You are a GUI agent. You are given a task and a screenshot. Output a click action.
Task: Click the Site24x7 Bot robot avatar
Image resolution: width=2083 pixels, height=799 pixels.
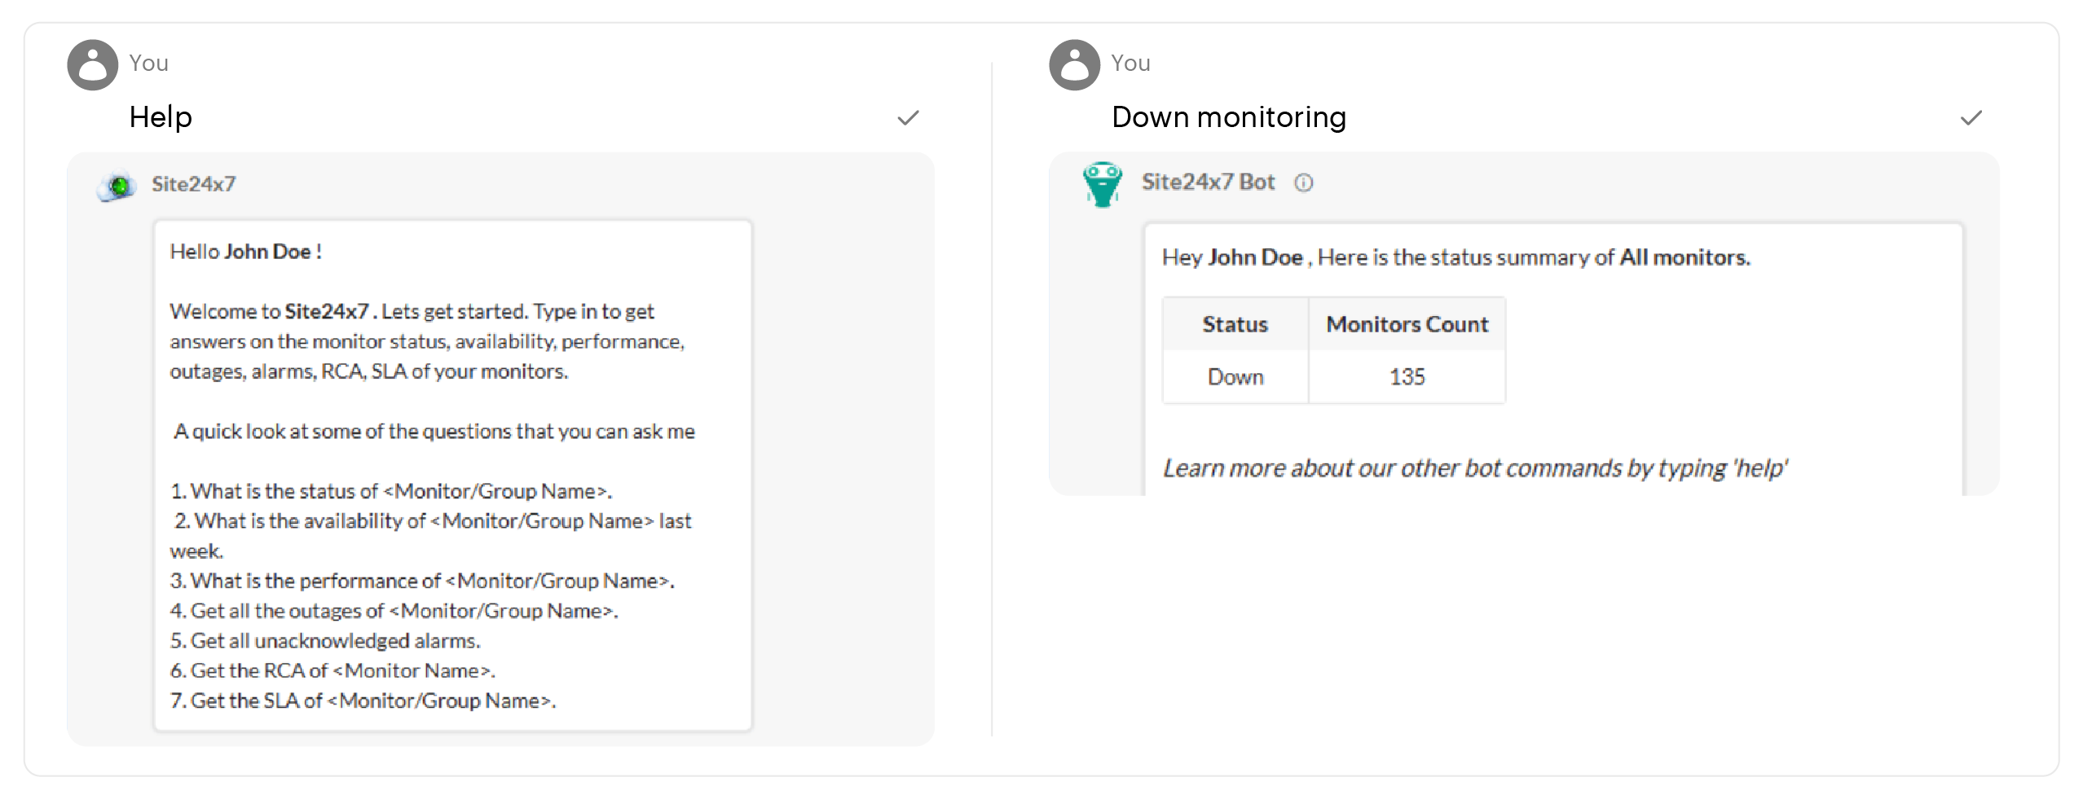pos(1103,184)
